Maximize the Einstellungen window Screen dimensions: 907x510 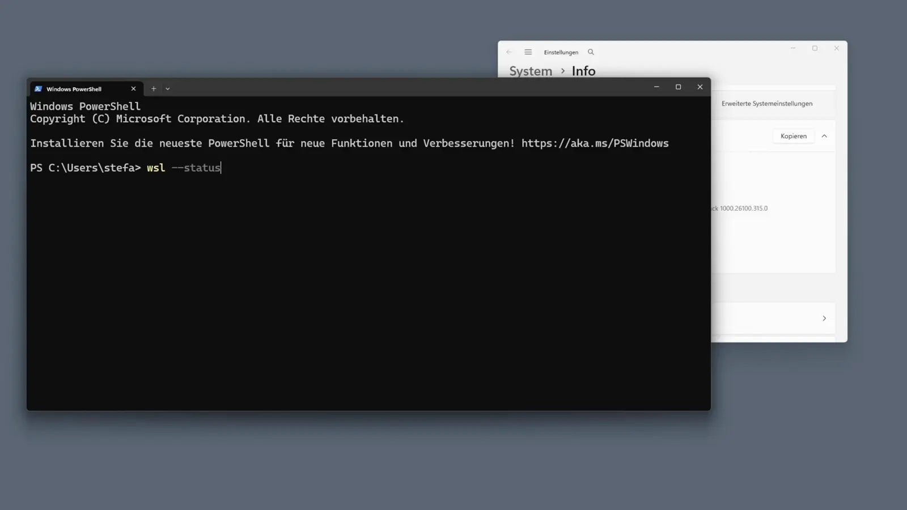[815, 48]
